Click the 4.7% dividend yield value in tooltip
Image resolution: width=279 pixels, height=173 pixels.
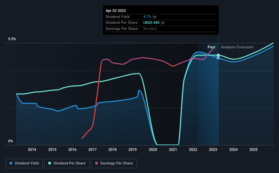point(147,17)
